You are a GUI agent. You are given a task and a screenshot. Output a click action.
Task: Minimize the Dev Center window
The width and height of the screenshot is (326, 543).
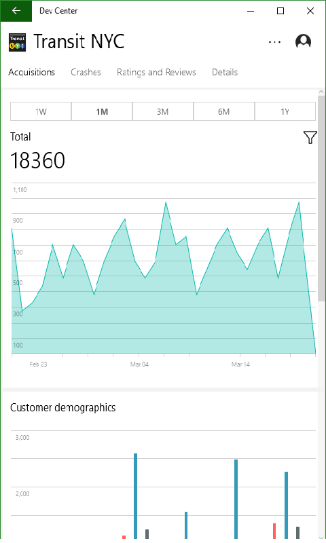point(251,11)
